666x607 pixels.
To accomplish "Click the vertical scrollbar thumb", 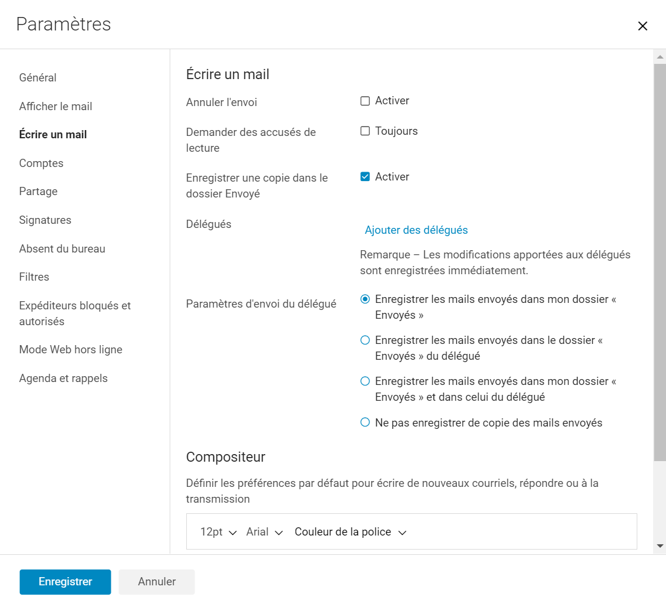I will pyautogui.click(x=660, y=262).
